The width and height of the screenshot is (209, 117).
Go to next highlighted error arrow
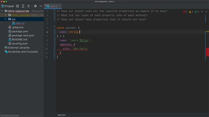click(206, 12)
